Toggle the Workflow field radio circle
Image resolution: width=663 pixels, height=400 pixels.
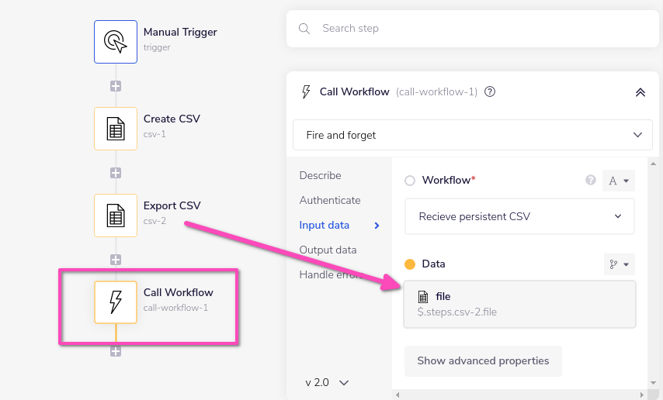(x=410, y=181)
